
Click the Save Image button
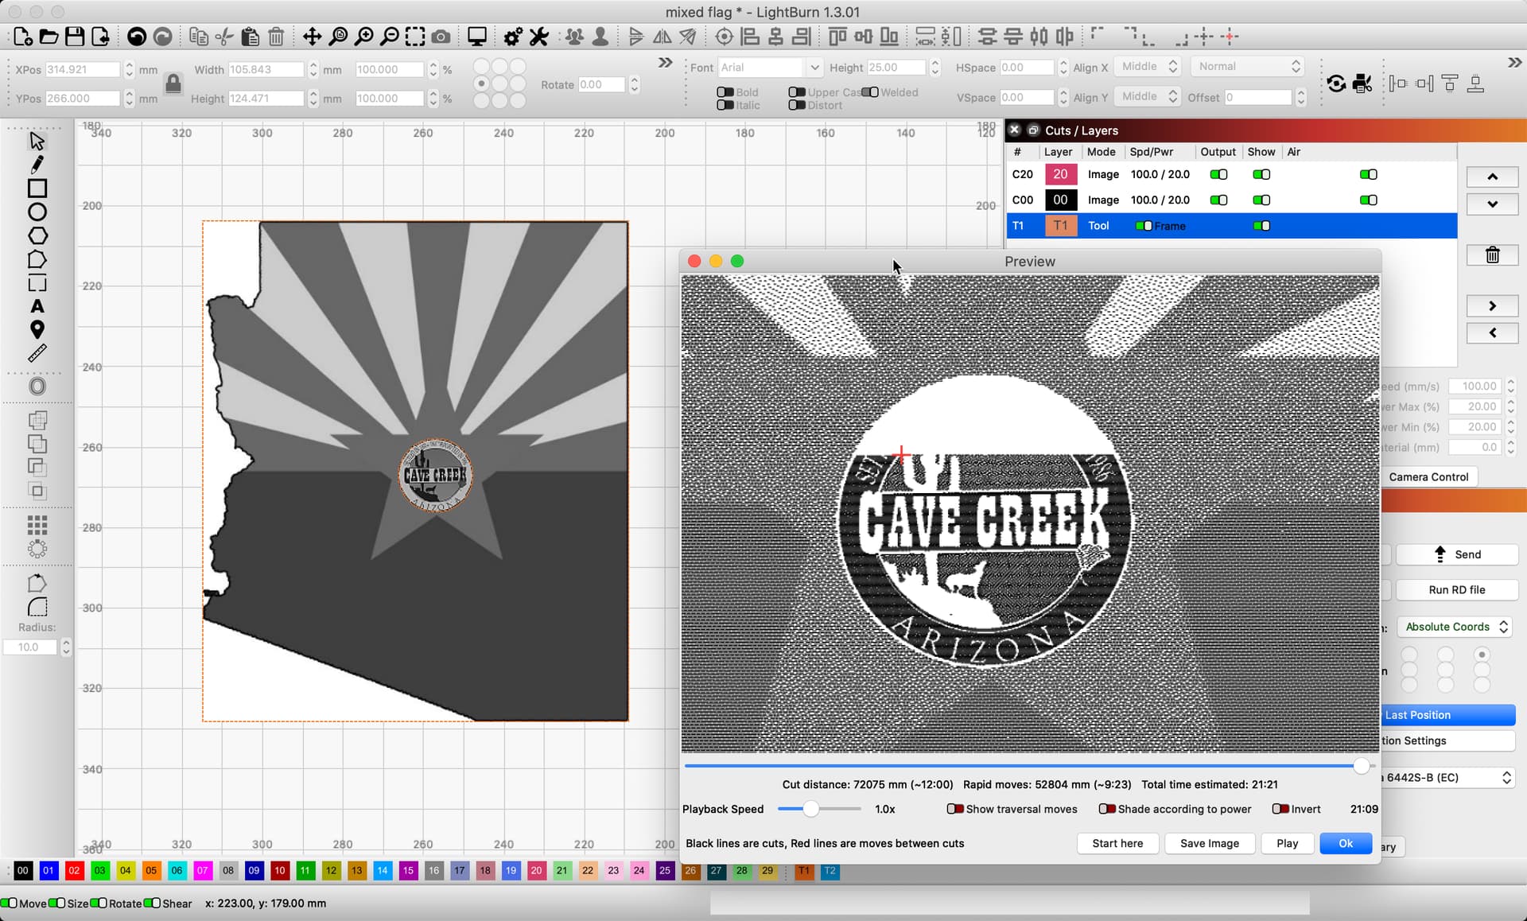[x=1209, y=844]
